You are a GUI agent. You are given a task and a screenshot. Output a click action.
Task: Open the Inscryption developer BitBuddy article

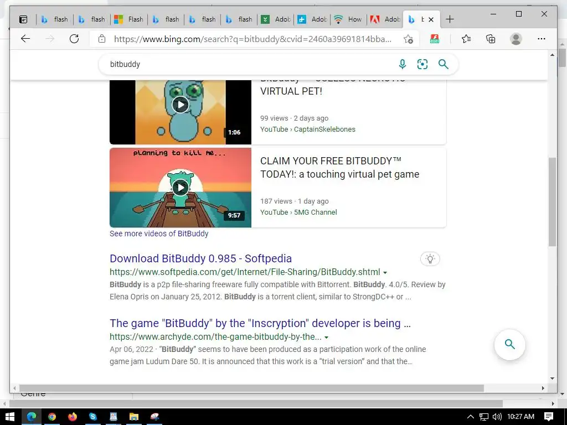point(260,323)
